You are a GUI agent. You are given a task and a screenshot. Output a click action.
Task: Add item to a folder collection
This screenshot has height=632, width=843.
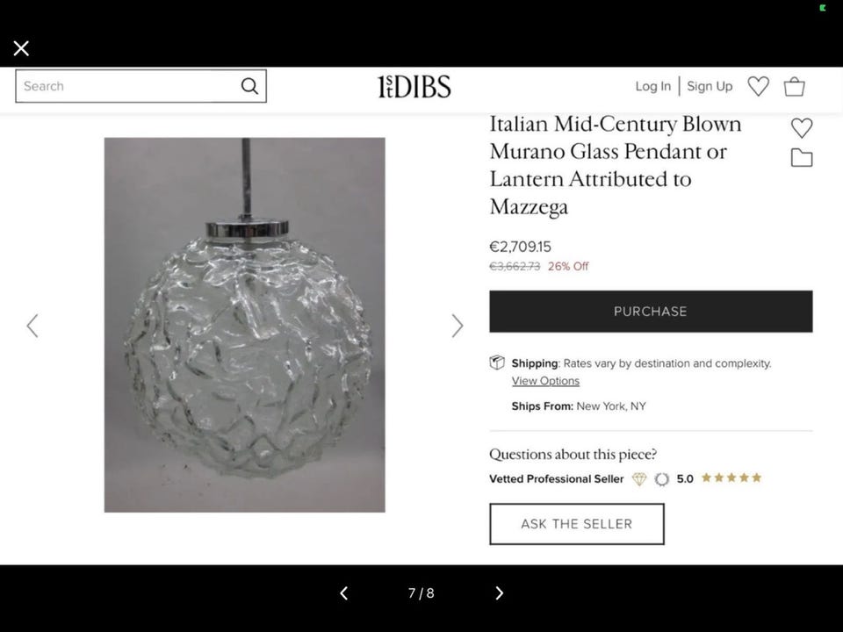(802, 158)
